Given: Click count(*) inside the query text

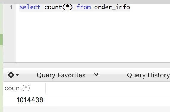Looking at the screenshot, I should [59, 7].
